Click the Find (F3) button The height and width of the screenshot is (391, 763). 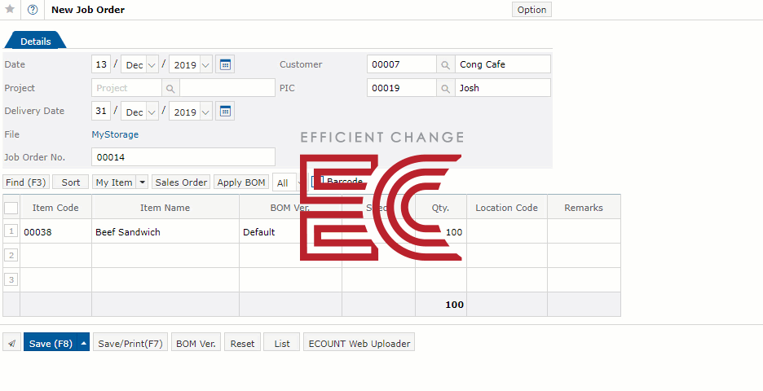26,182
